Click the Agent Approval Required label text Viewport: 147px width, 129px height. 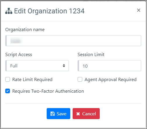[111, 80]
